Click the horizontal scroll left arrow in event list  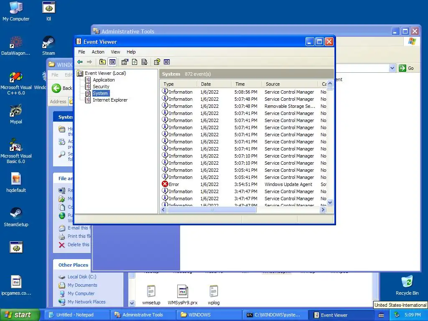(163, 210)
